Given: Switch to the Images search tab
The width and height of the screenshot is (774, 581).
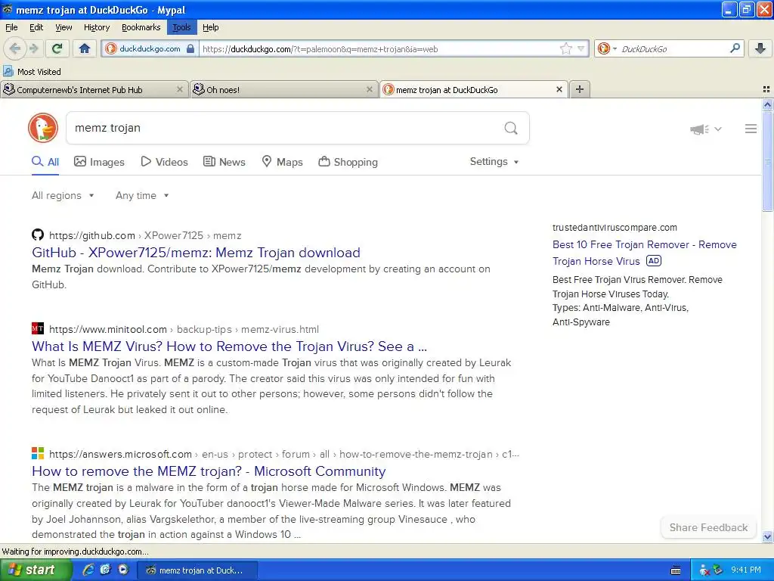Looking at the screenshot, I should click(99, 162).
